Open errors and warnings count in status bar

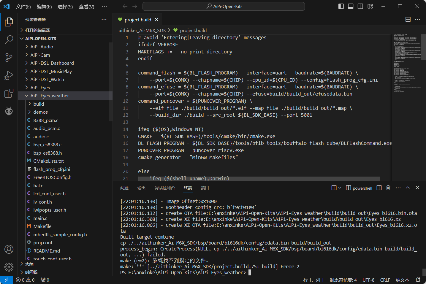[x=25, y=280]
